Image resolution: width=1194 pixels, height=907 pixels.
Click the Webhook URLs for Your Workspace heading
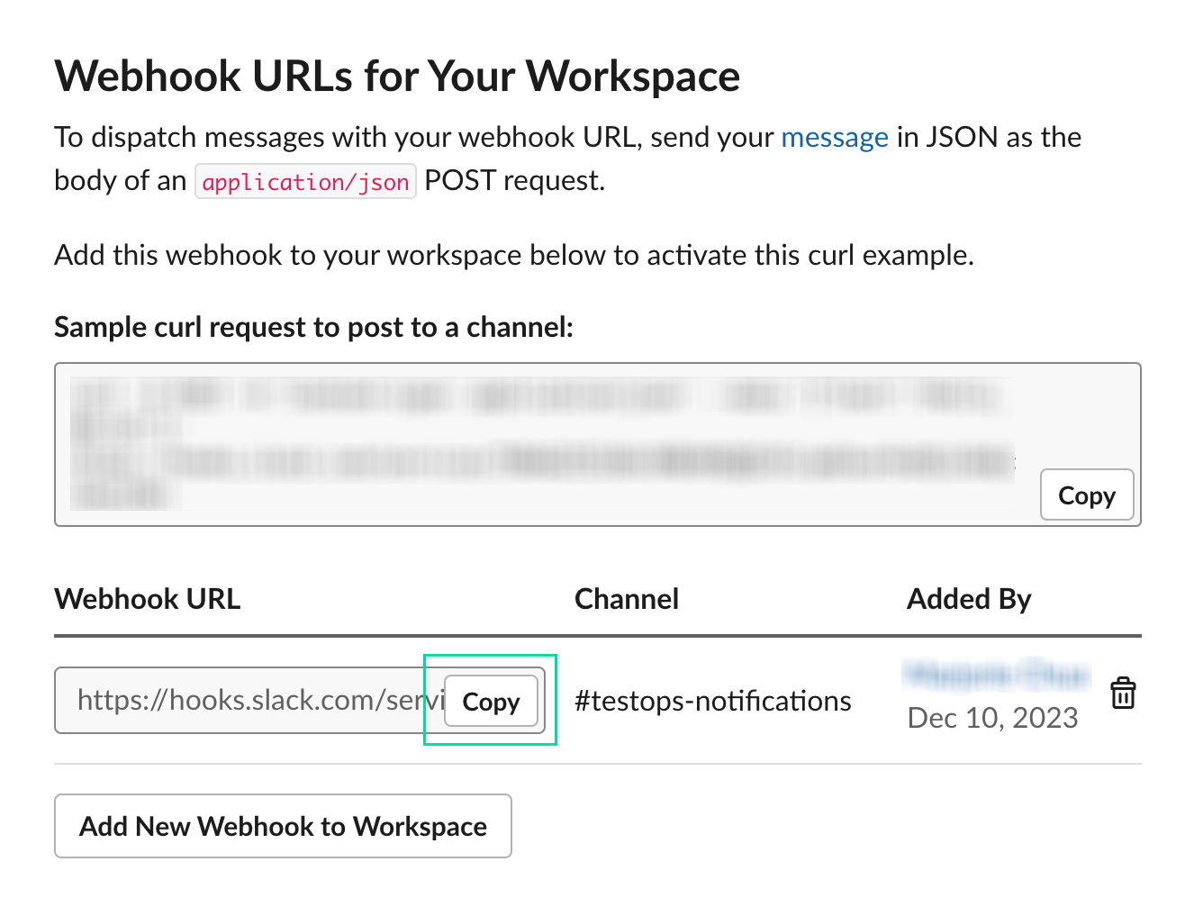397,77
